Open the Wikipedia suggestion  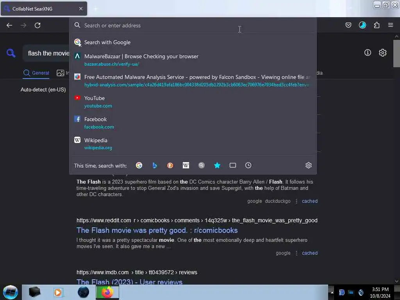pyautogui.click(x=193, y=144)
